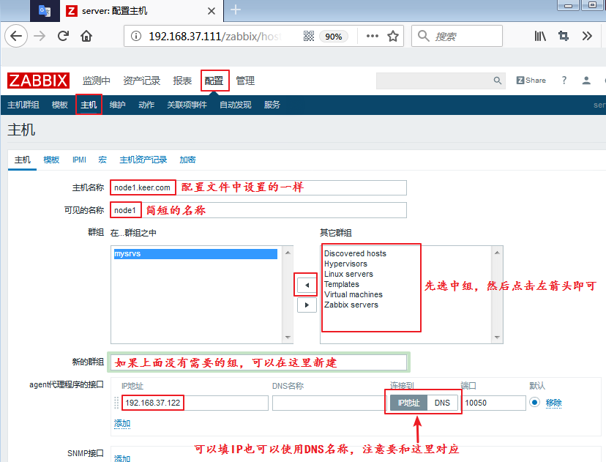This screenshot has height=462, width=606.
Task: Click the left arrow move-group button
Action: pyautogui.click(x=307, y=286)
